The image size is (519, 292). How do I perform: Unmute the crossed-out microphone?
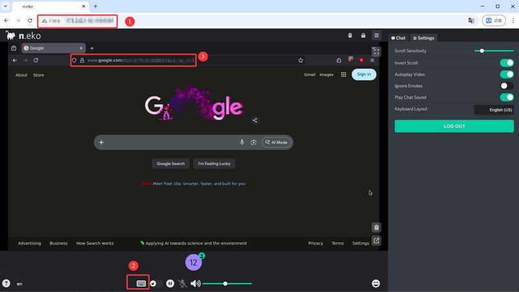pyautogui.click(x=182, y=284)
